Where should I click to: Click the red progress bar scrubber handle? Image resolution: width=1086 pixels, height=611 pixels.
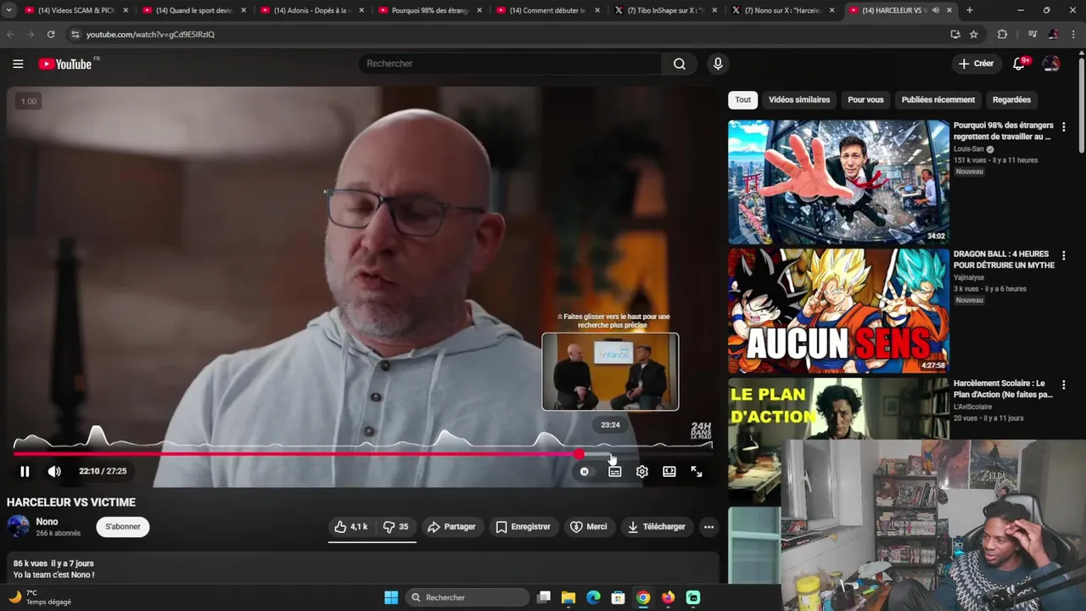(x=579, y=454)
